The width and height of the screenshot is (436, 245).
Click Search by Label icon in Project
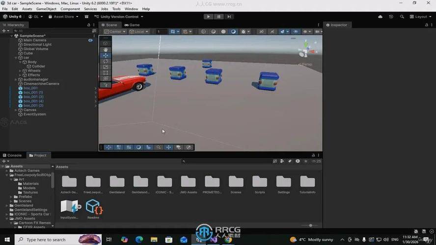click(290, 161)
